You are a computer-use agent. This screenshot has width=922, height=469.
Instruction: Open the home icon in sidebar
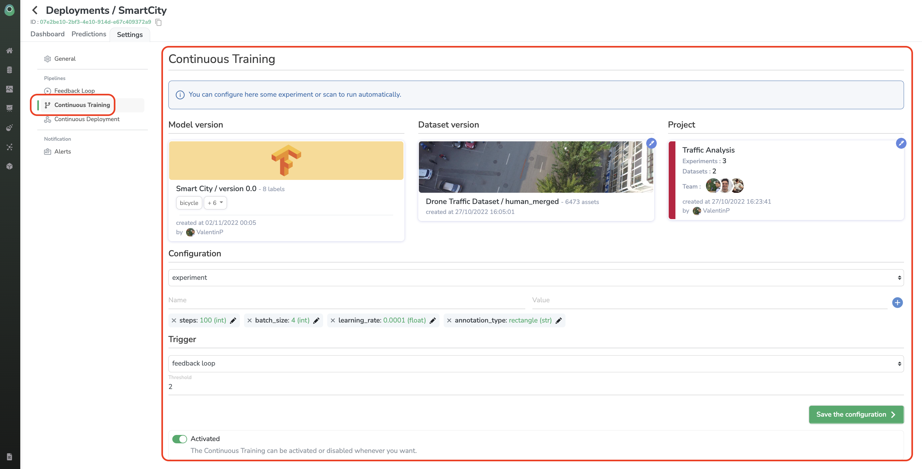tap(10, 50)
